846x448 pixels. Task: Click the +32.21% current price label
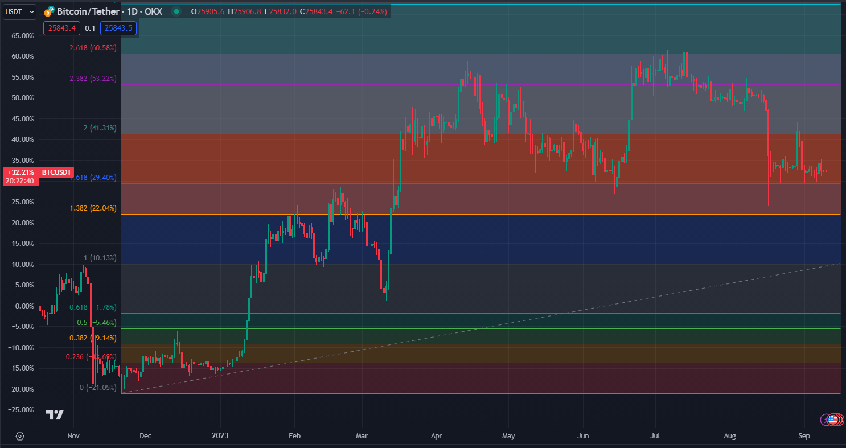point(21,172)
